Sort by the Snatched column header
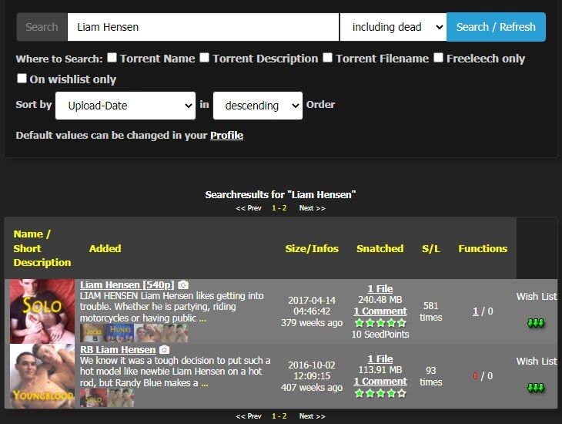This screenshot has width=562, height=424. coord(380,248)
